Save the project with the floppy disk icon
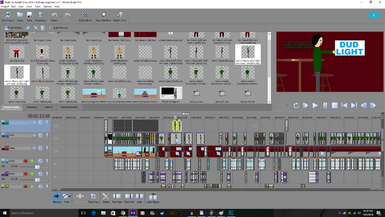385x217 pixels. pyautogui.click(x=29, y=17)
